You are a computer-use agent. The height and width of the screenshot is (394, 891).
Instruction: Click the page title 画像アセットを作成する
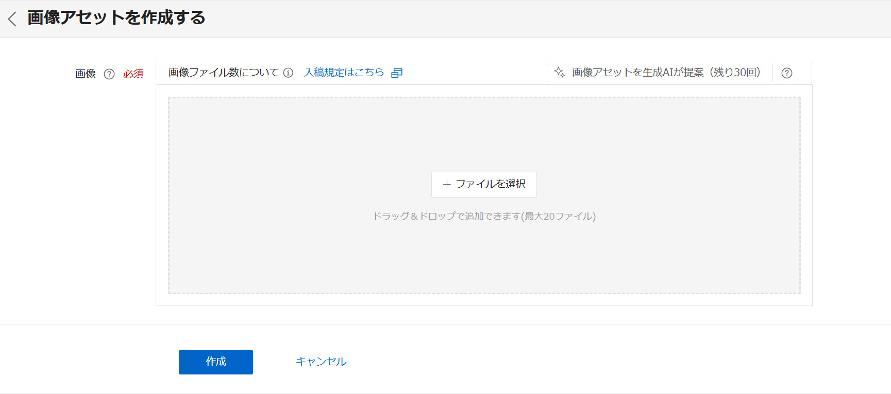(116, 18)
